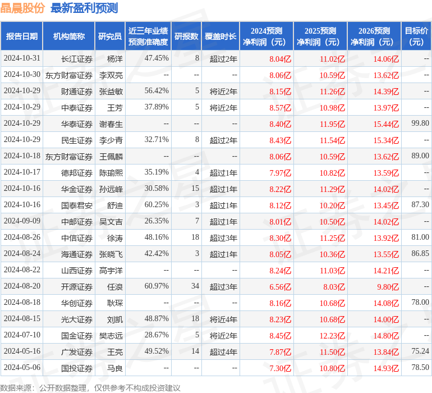This screenshot has width=432, height=393.
Task: Select the 研究员 column header
Action: coord(110,36)
